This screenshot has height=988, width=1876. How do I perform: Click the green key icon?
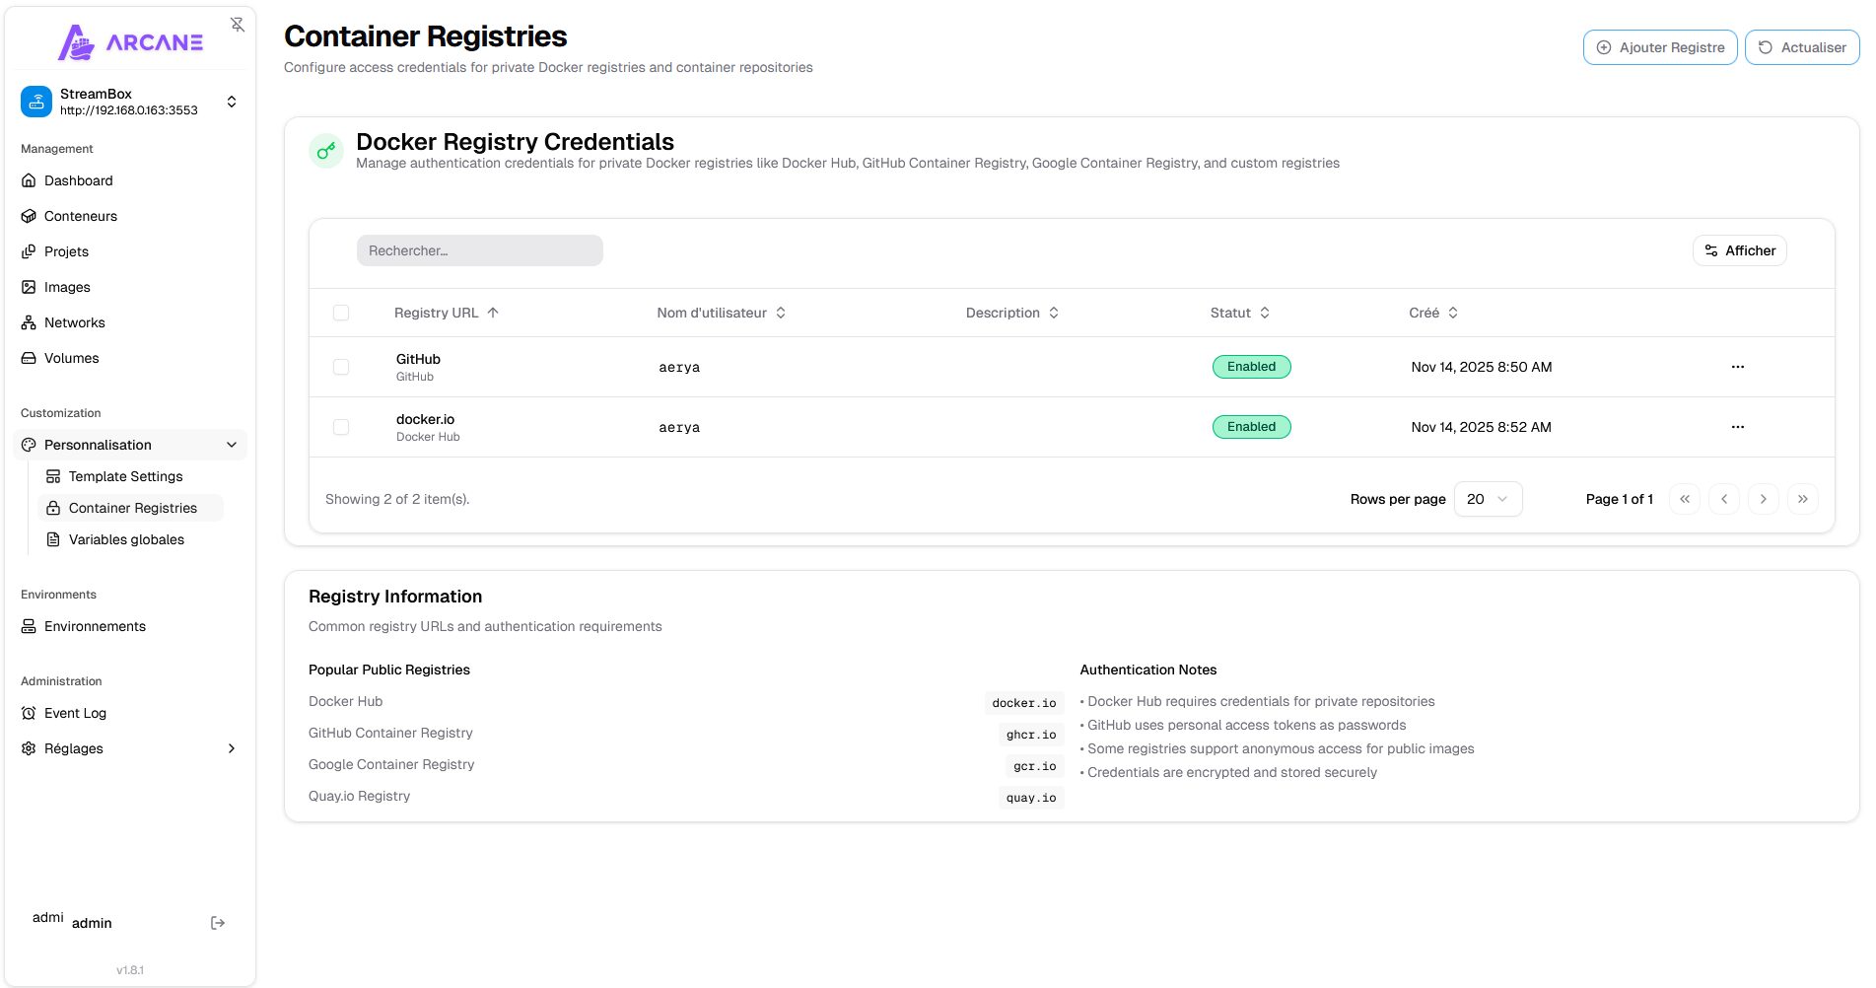(x=326, y=151)
